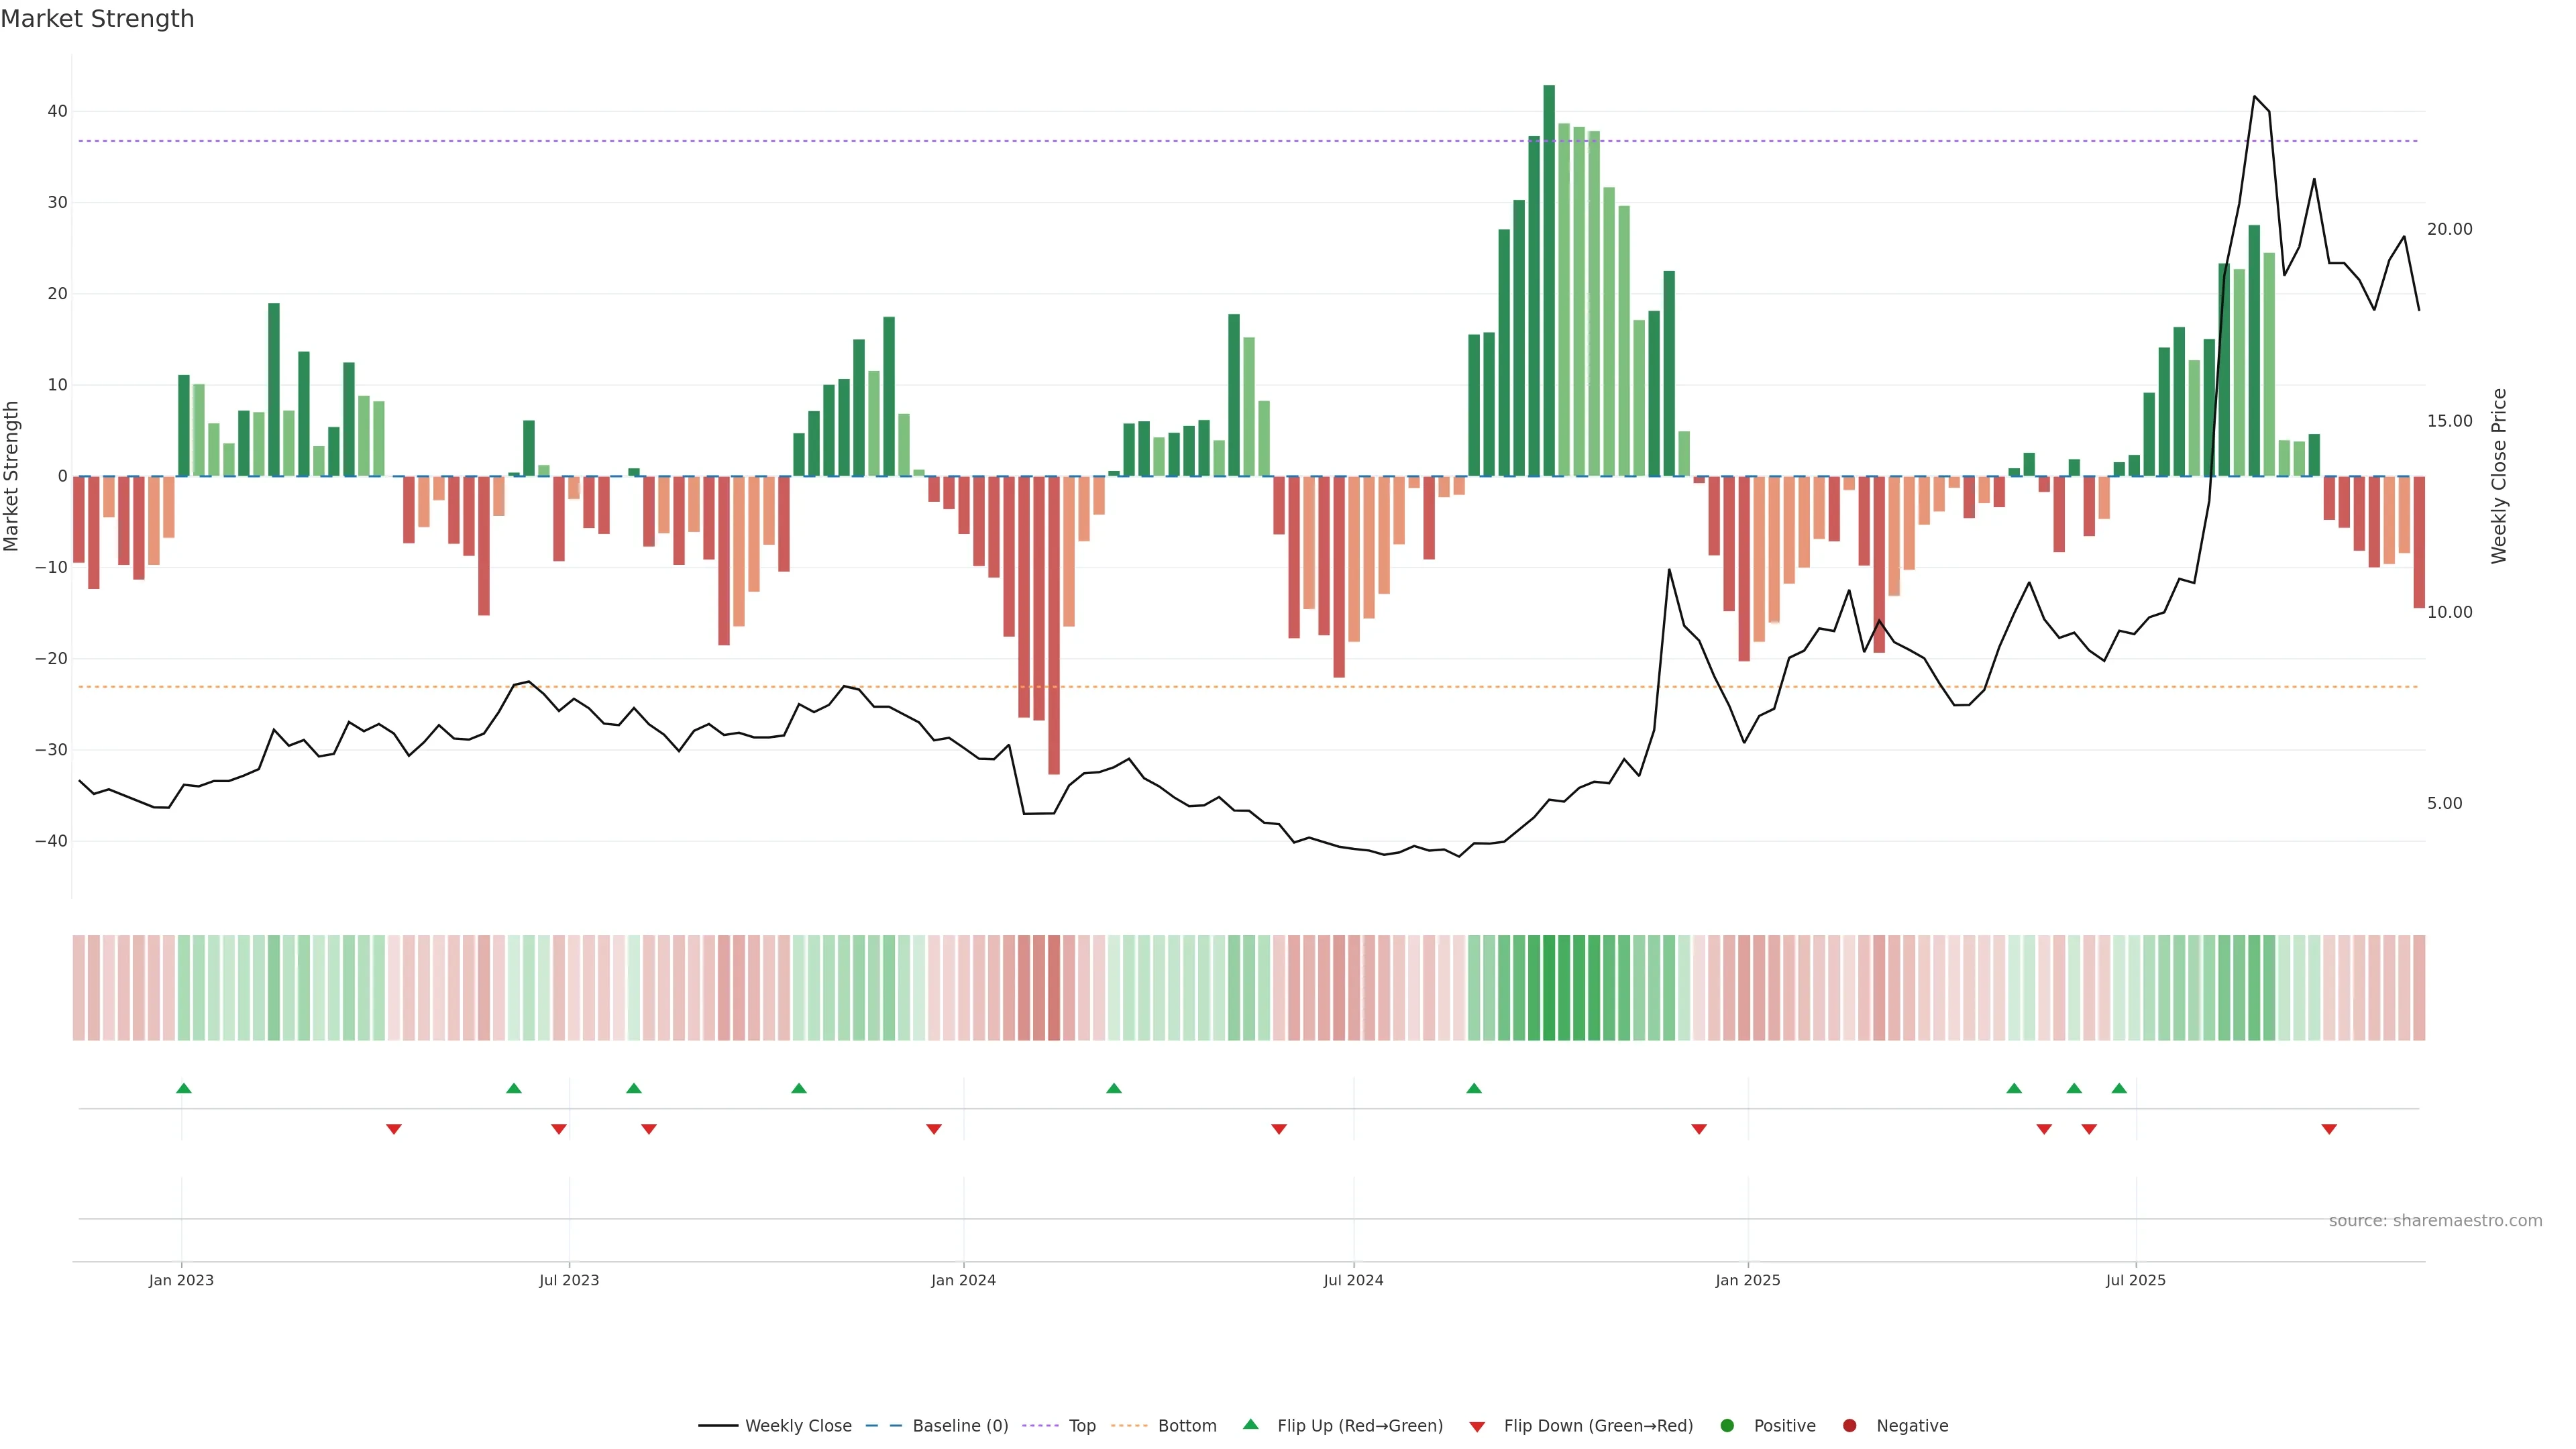2576x1449 pixels.
Task: Click the Negative red circle legend icon
Action: click(1849, 1426)
